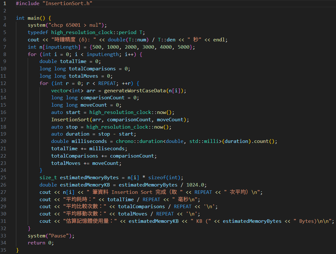Click totalMoves declaration on line 11
336x254 pixels.
(83, 76)
